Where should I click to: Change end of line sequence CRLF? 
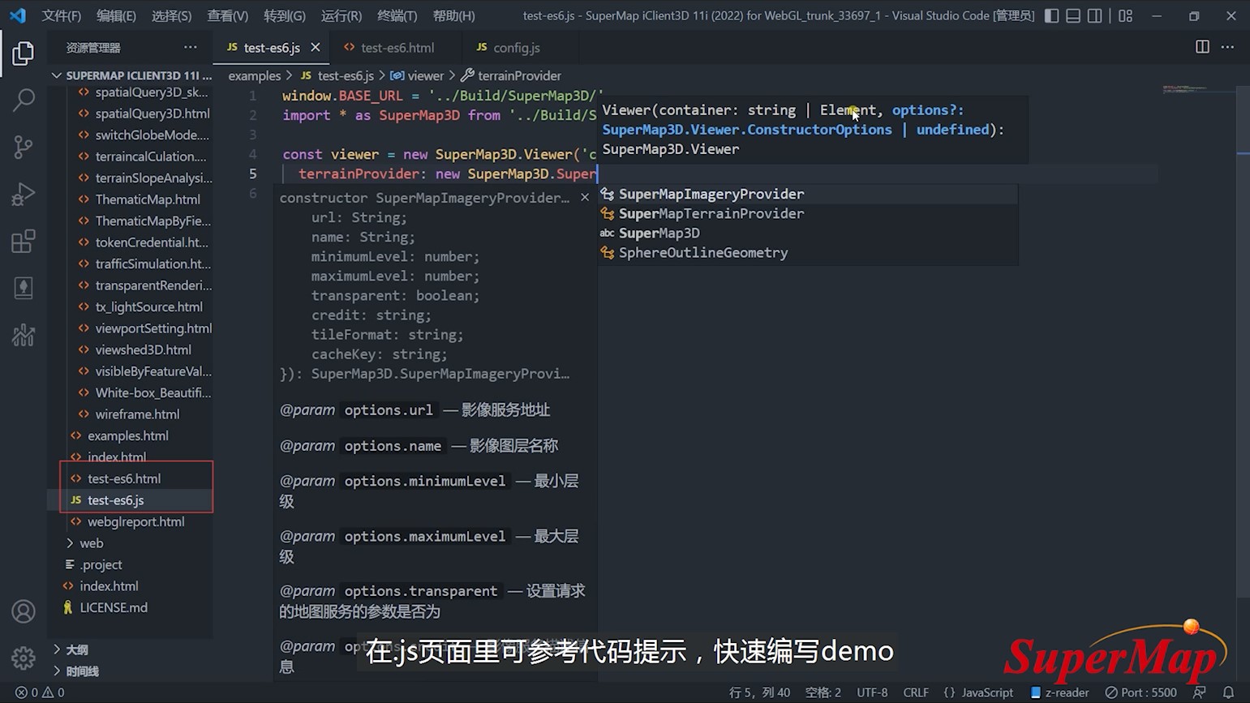(916, 692)
